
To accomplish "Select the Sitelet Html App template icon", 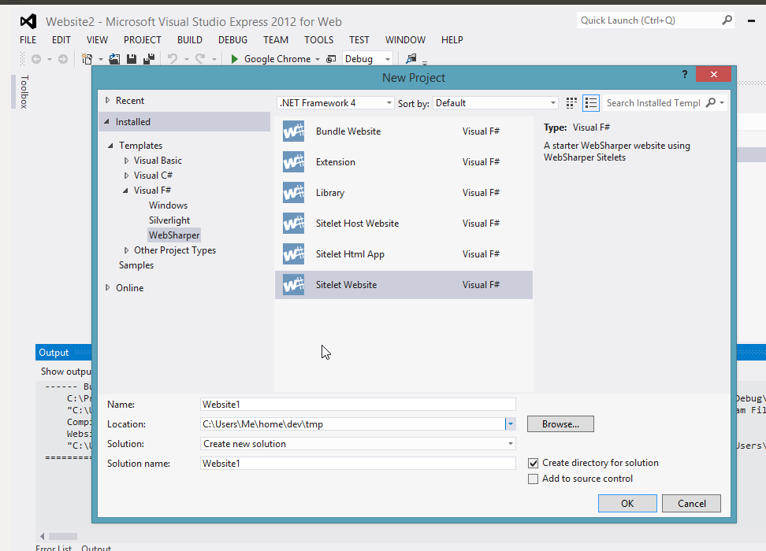I will click(x=293, y=253).
